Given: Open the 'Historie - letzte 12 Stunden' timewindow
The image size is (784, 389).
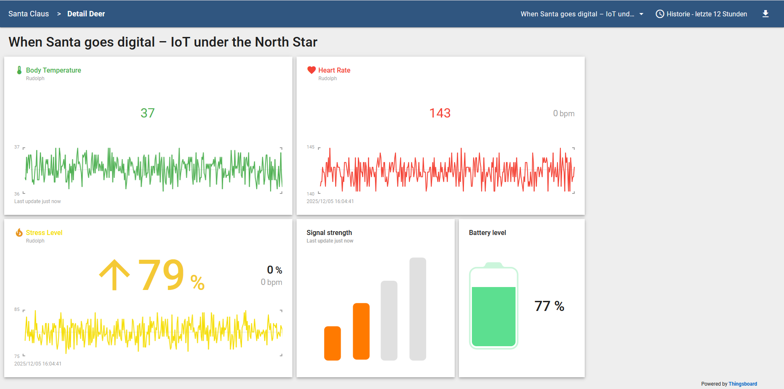Looking at the screenshot, I should (706, 14).
